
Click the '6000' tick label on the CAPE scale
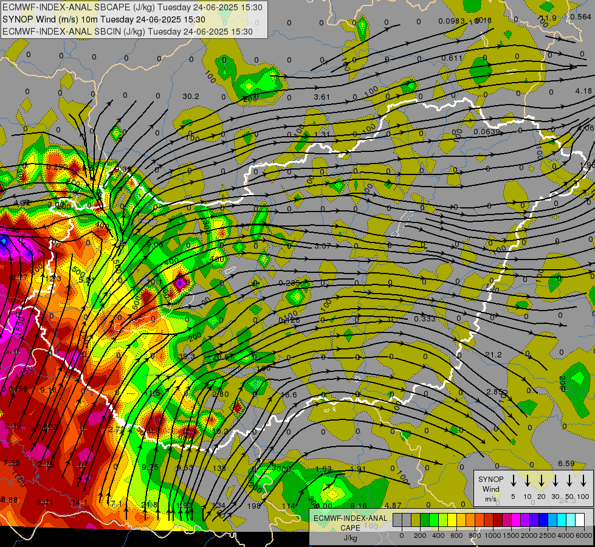coord(584,535)
